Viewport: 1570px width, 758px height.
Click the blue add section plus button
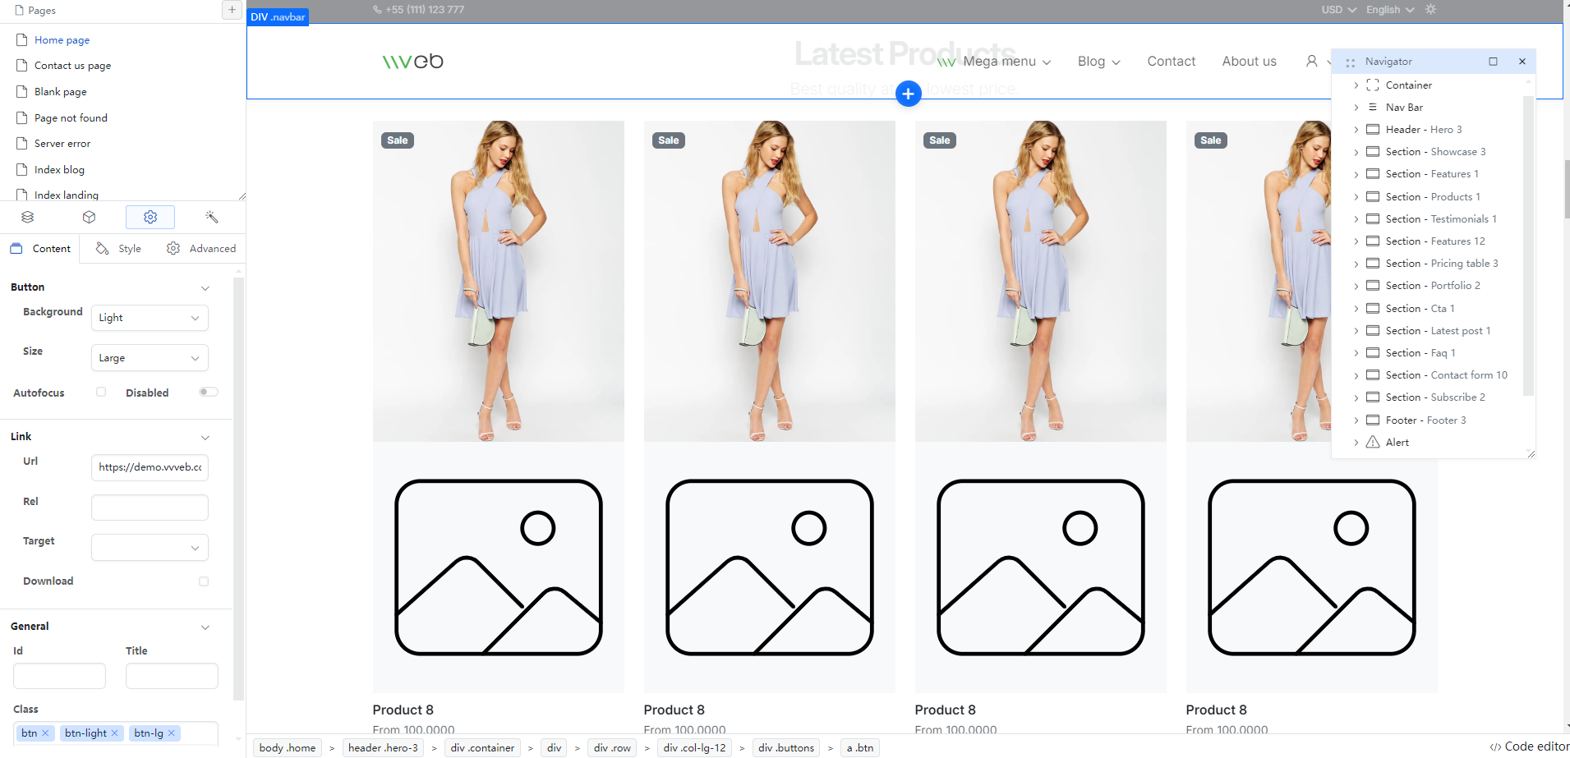(908, 94)
